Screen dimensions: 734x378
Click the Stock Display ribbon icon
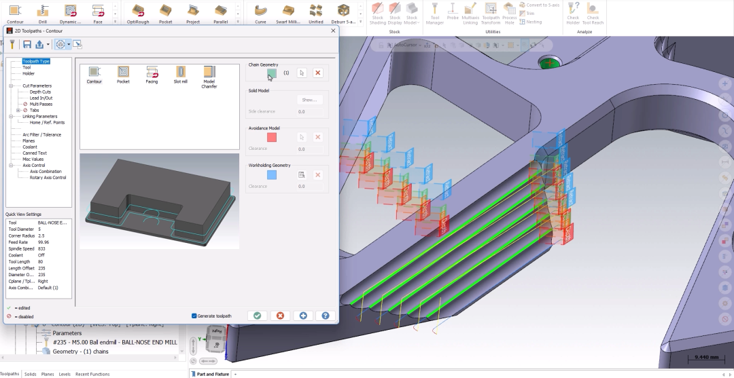[x=395, y=14]
